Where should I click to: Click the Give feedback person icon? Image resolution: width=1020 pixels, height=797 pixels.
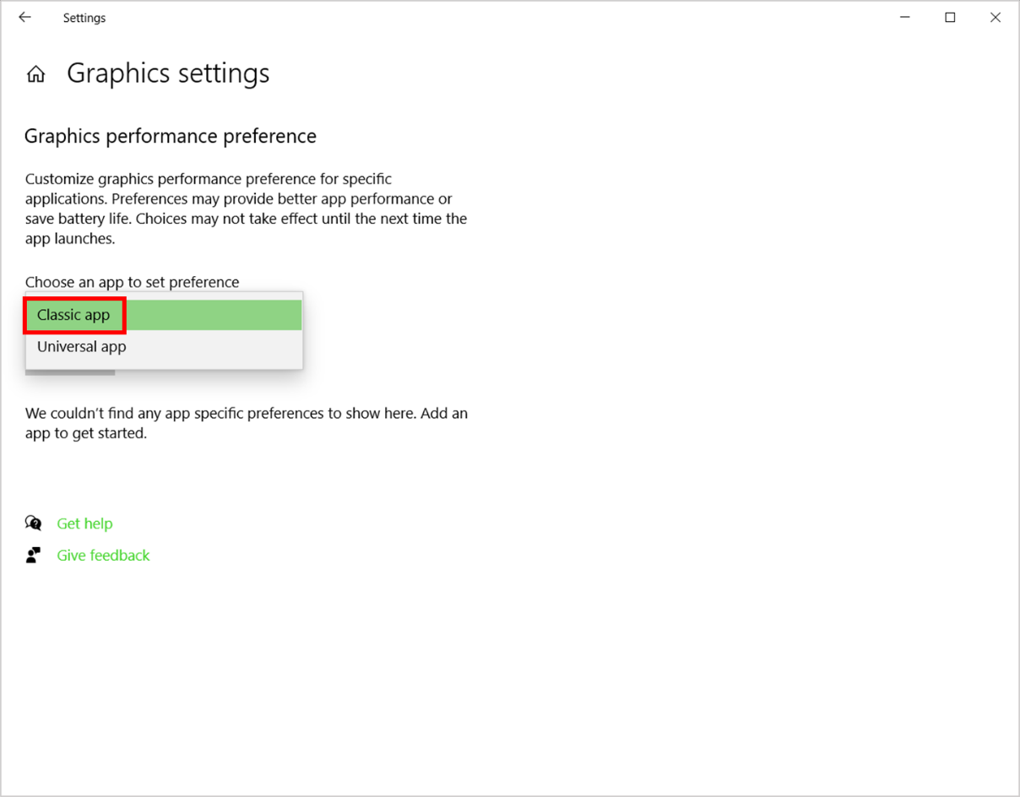[34, 556]
